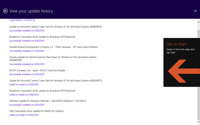The width and height of the screenshot is (200, 125).
Task: Click 'Swipe in from the edge' tip text
Action: pos(180,51)
